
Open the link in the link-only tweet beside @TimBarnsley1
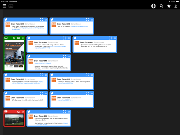pos(66,100)
